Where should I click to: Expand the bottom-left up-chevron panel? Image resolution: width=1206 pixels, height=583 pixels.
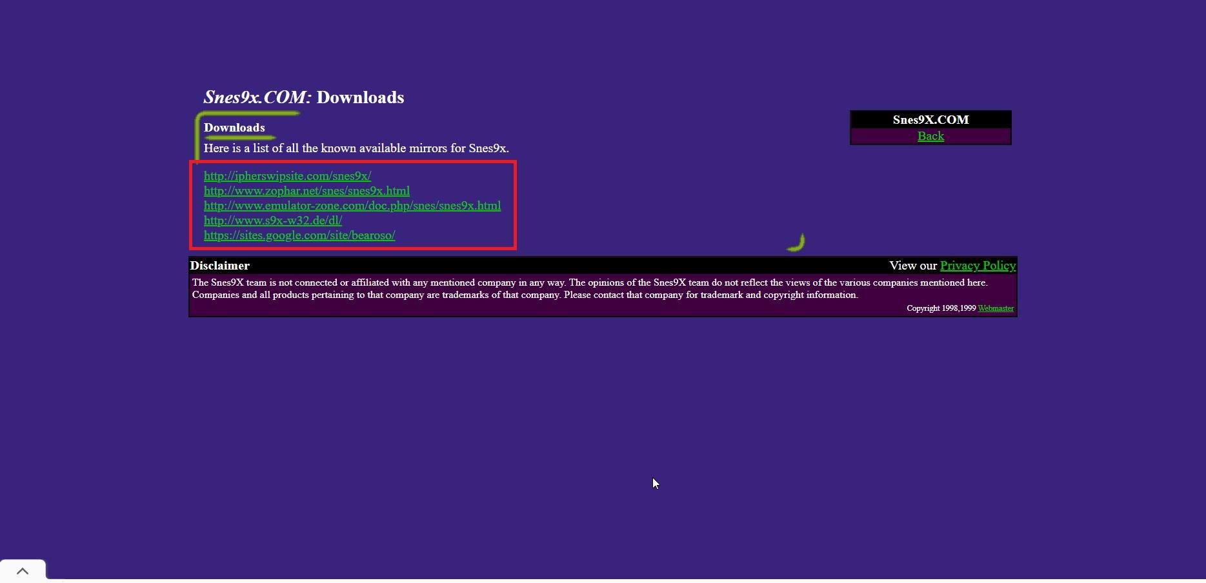23,571
